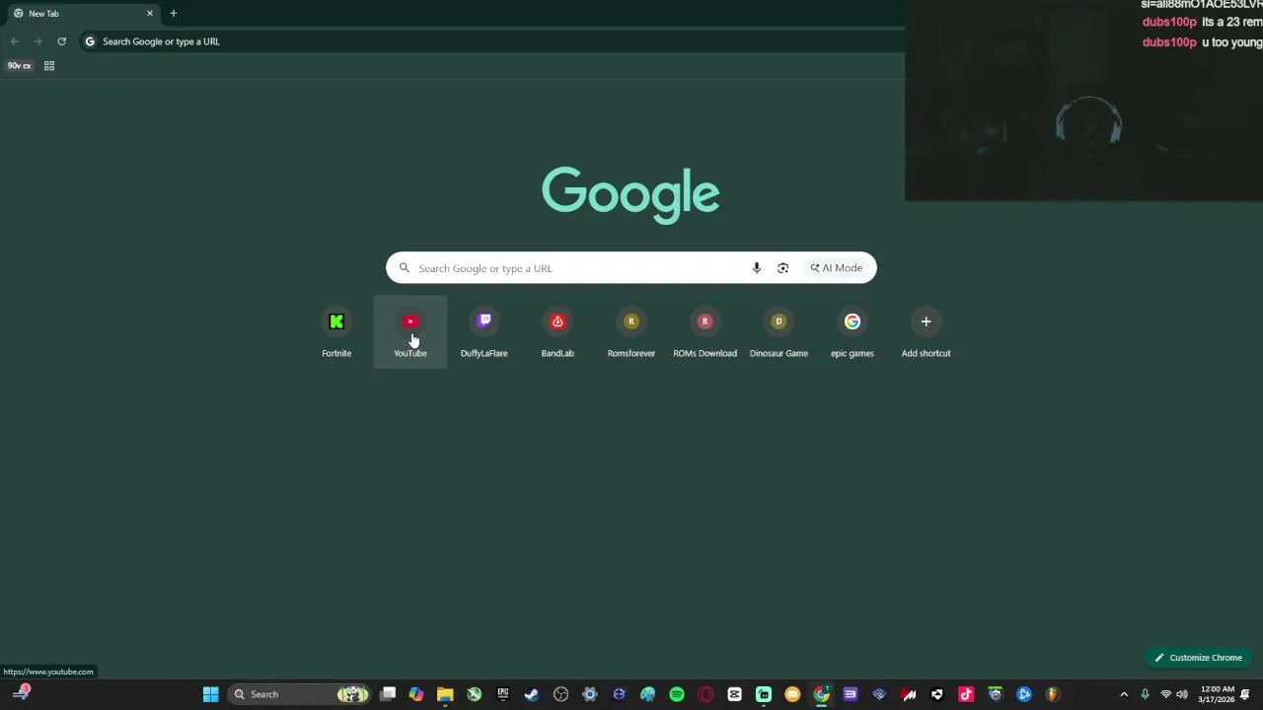Open File Explorer from the taskbar

(x=445, y=694)
